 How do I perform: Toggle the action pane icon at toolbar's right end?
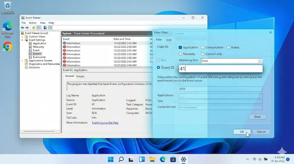[x=50, y=28]
